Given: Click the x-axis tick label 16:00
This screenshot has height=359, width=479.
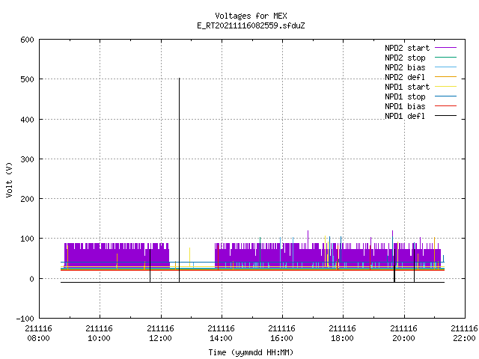Looking at the screenshot, I should [281, 338].
